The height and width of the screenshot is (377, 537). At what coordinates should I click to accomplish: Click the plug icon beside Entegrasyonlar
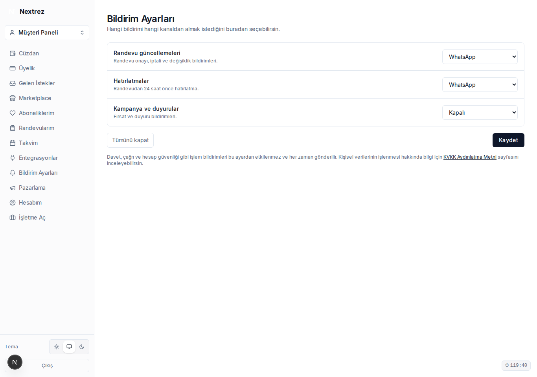click(x=13, y=158)
